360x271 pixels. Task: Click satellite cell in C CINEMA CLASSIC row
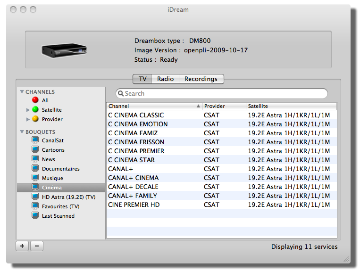pos(289,115)
